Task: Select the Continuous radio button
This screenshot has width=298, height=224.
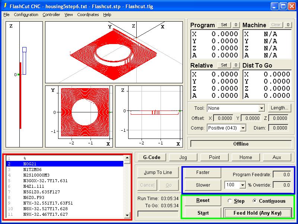Action: tap(255, 201)
